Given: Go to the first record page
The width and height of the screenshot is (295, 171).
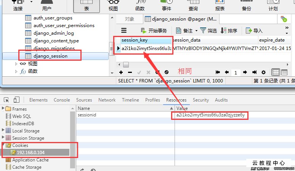Looking at the screenshot, I should tap(218, 72).
